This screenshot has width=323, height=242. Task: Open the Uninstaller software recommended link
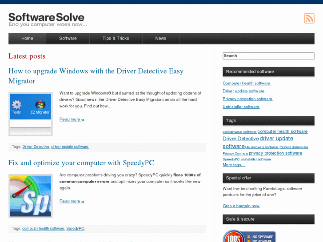tap(241, 107)
